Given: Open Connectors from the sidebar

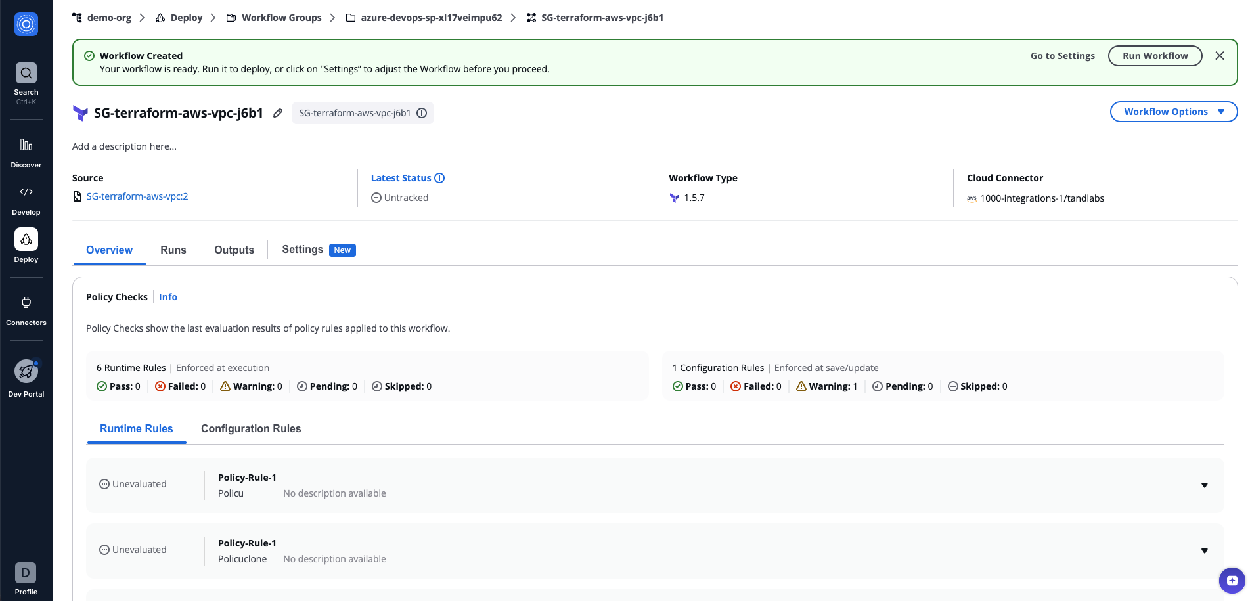Looking at the screenshot, I should tap(26, 303).
